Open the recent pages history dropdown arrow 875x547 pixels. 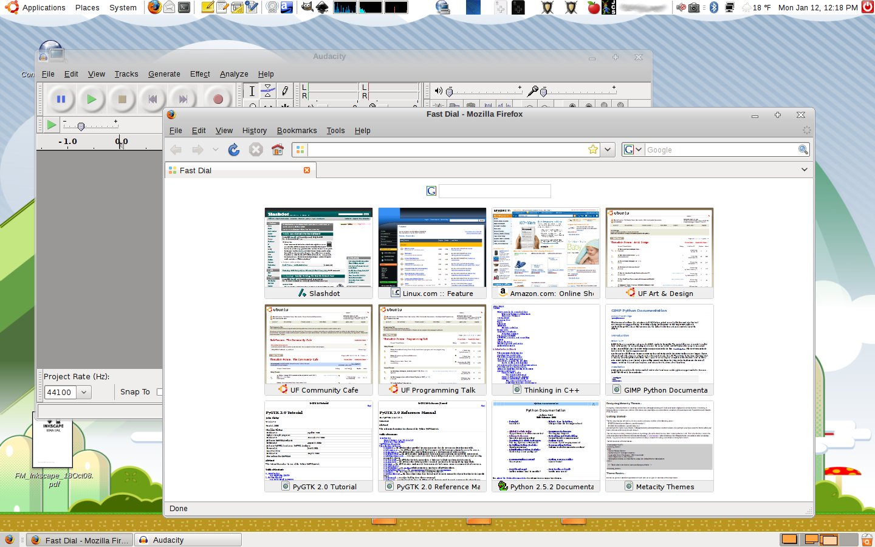[x=215, y=150]
